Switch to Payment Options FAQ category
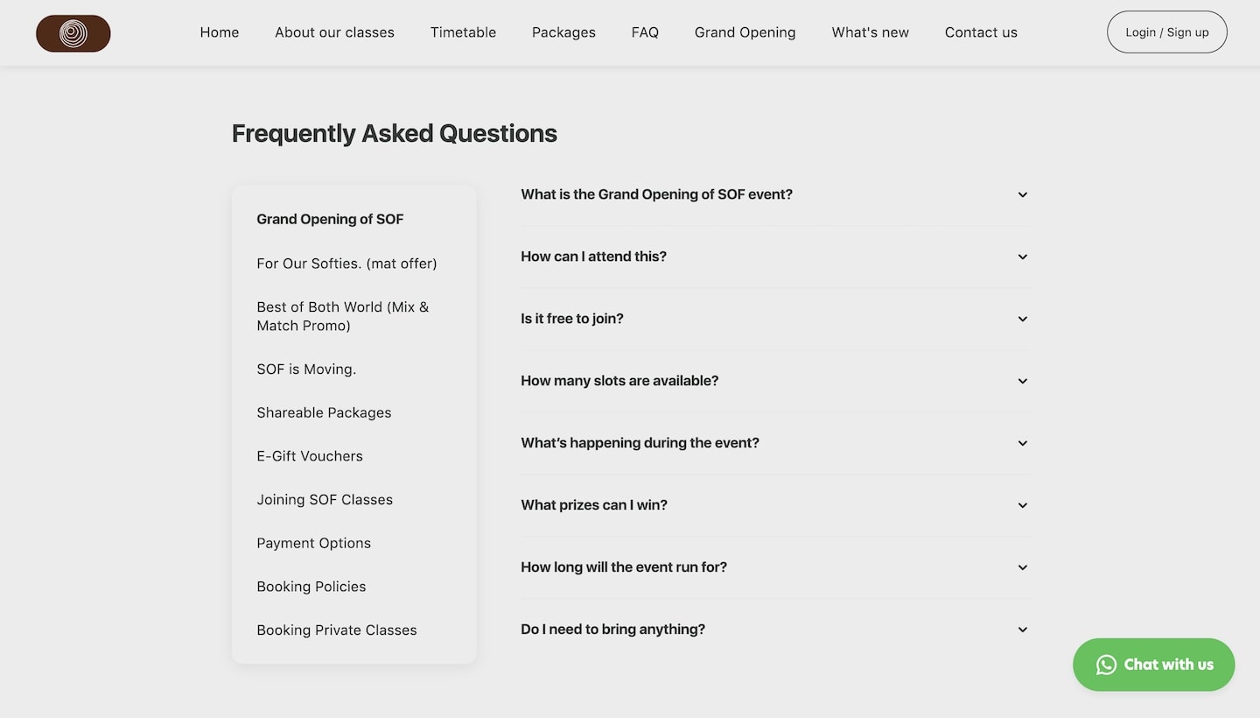This screenshot has width=1260, height=718. [314, 543]
